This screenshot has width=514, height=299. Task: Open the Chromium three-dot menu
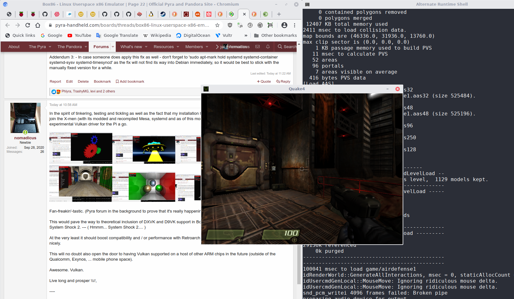point(294,25)
